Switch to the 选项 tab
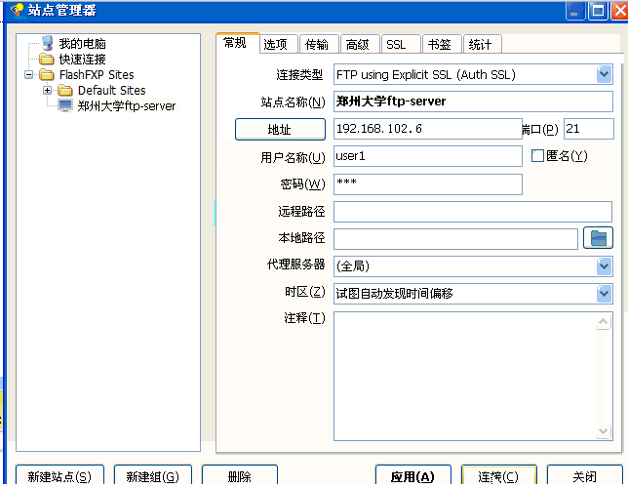This screenshot has height=488, width=628. [x=279, y=44]
